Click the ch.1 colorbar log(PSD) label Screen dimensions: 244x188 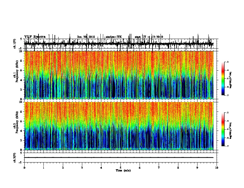(231, 80)
